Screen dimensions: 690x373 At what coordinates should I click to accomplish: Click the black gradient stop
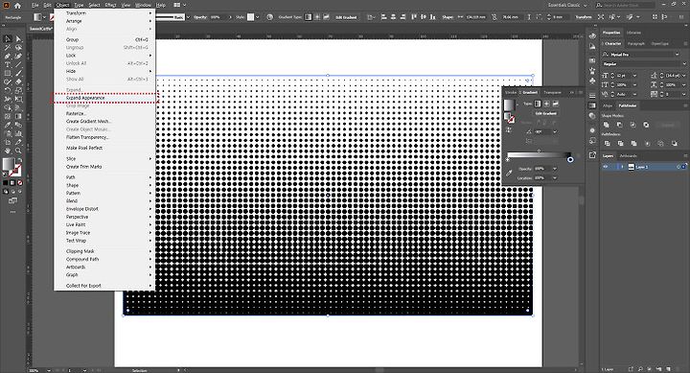tap(570, 159)
